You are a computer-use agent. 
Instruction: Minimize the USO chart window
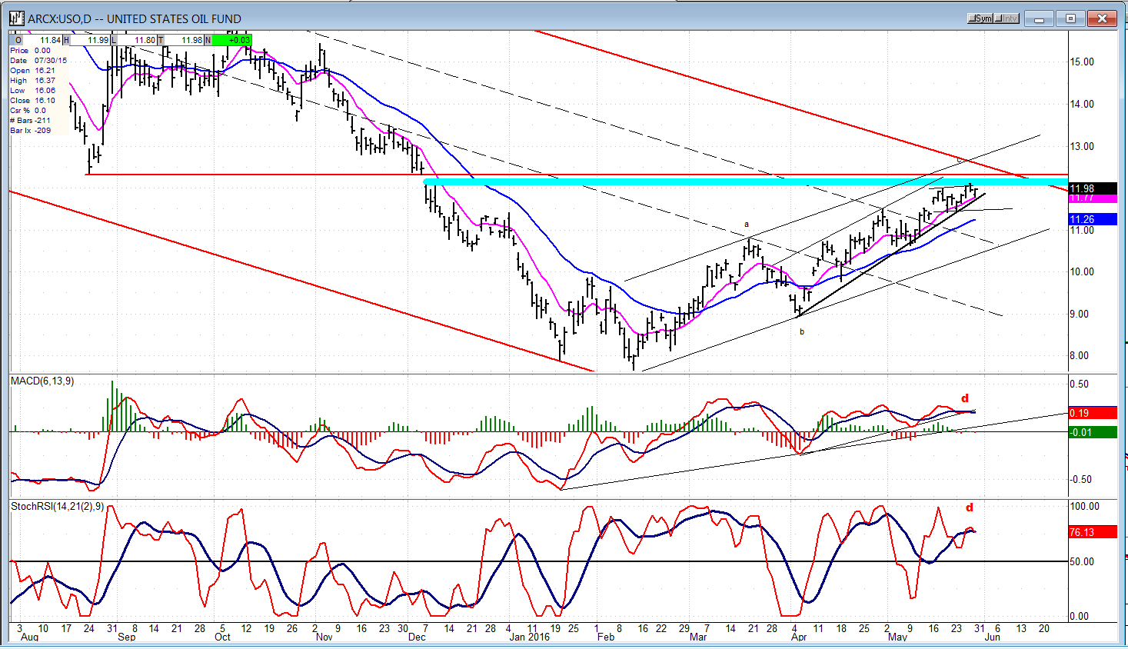(x=1040, y=18)
